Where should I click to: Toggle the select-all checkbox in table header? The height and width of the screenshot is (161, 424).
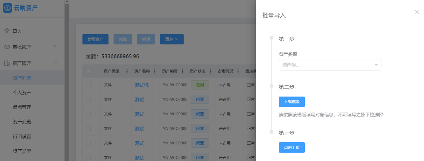pyautogui.click(x=88, y=71)
